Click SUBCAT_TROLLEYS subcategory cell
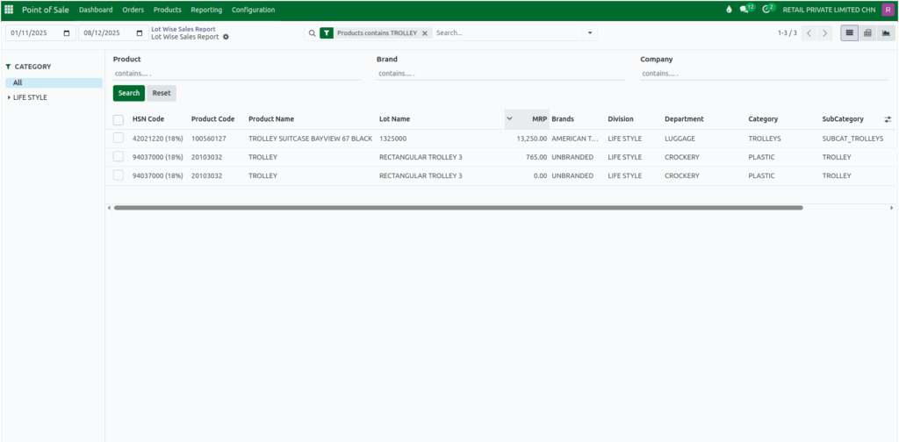 852,139
